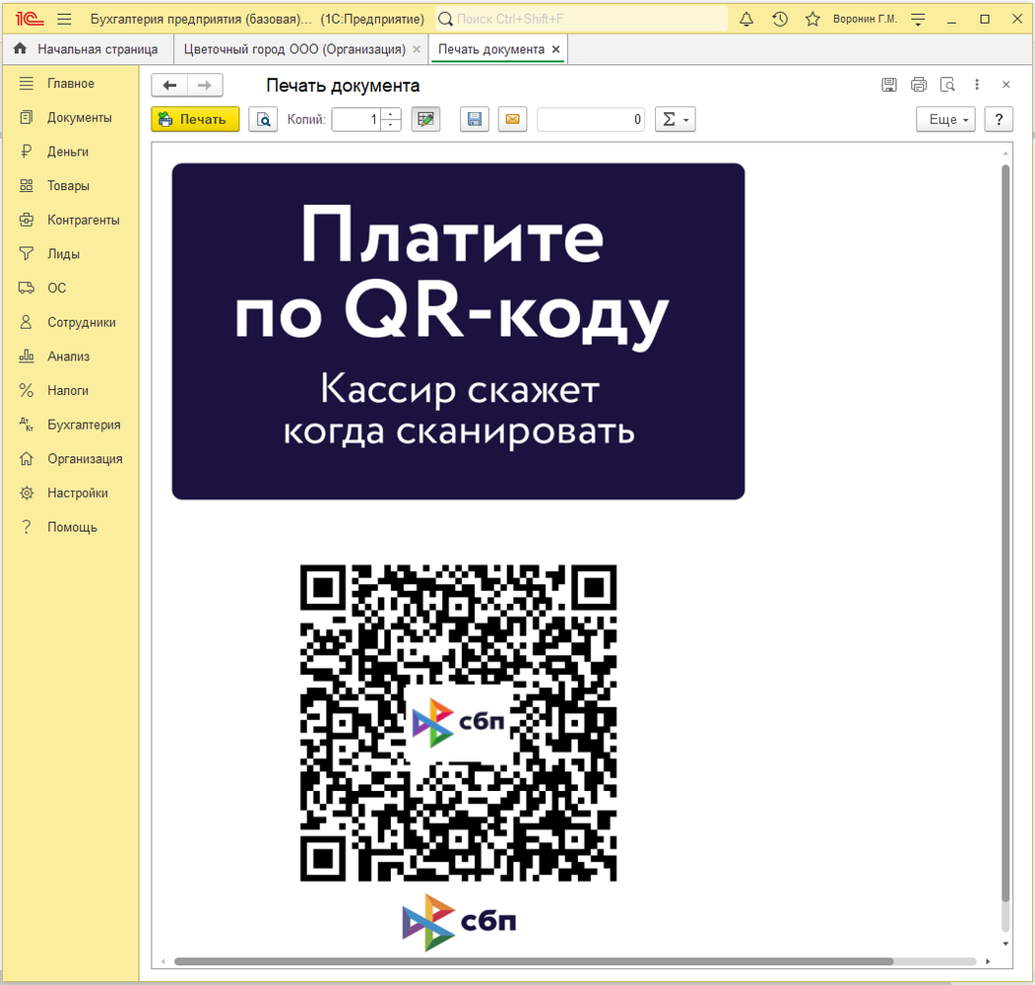Toggle the edit mode icon in toolbar
Screen dimensions: 1035x985
(x=425, y=119)
